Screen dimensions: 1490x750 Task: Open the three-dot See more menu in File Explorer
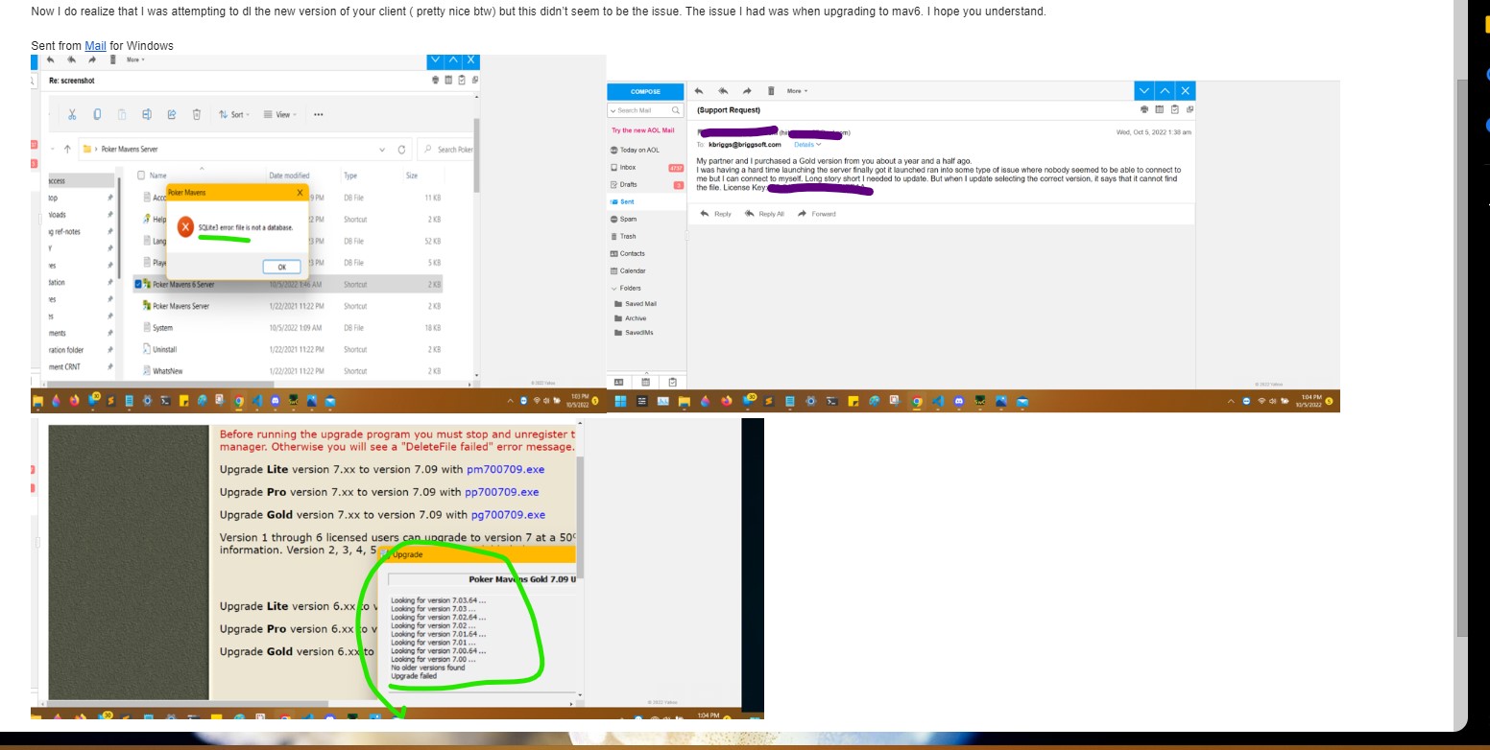(318, 114)
